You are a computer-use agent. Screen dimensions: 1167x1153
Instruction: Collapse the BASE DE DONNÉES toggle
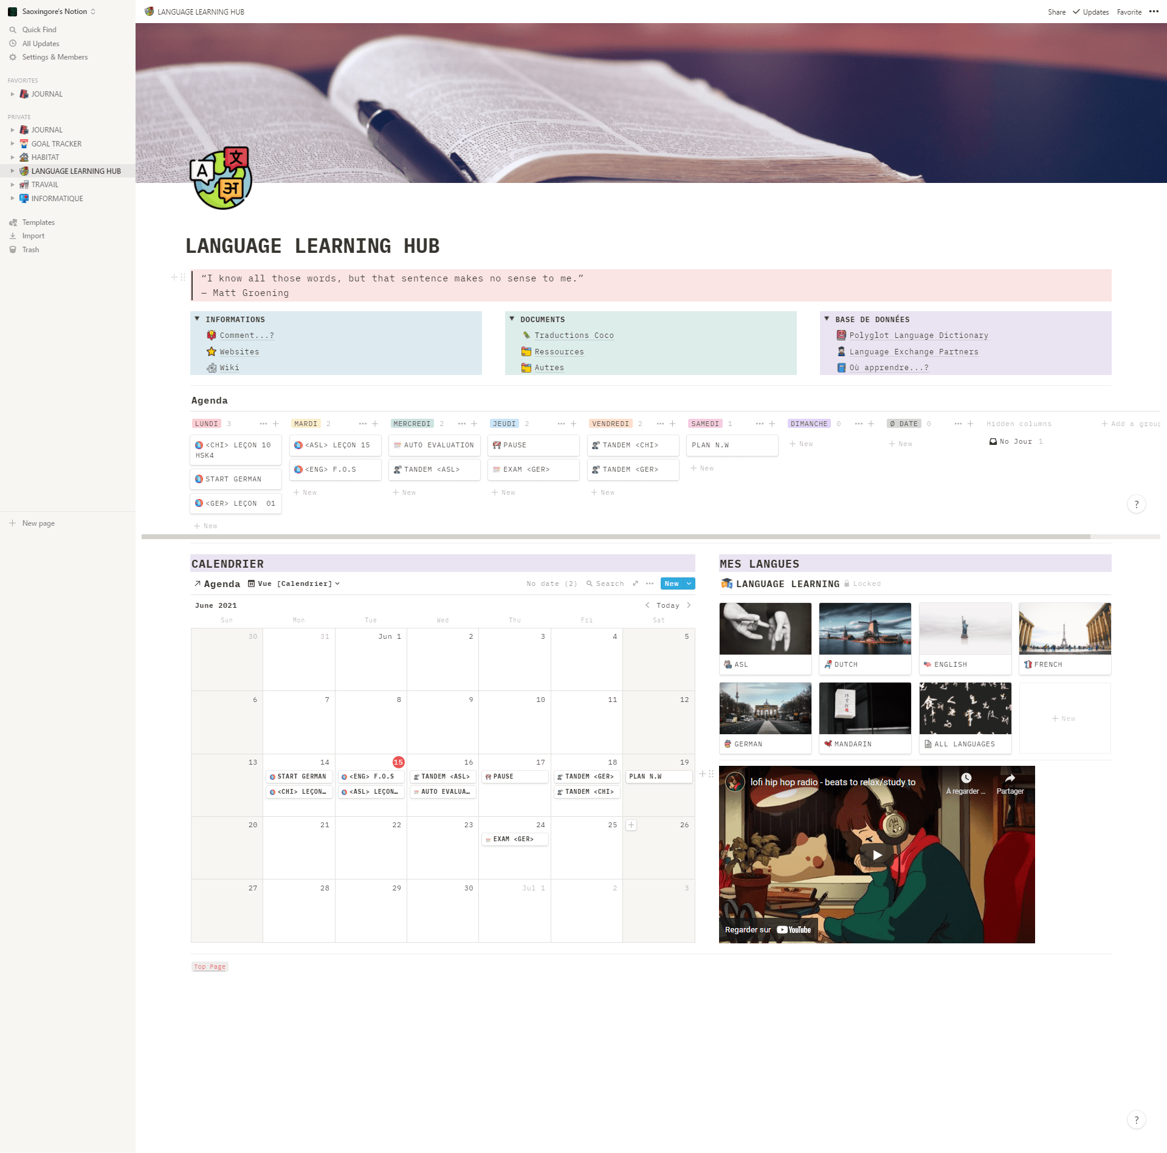[827, 319]
